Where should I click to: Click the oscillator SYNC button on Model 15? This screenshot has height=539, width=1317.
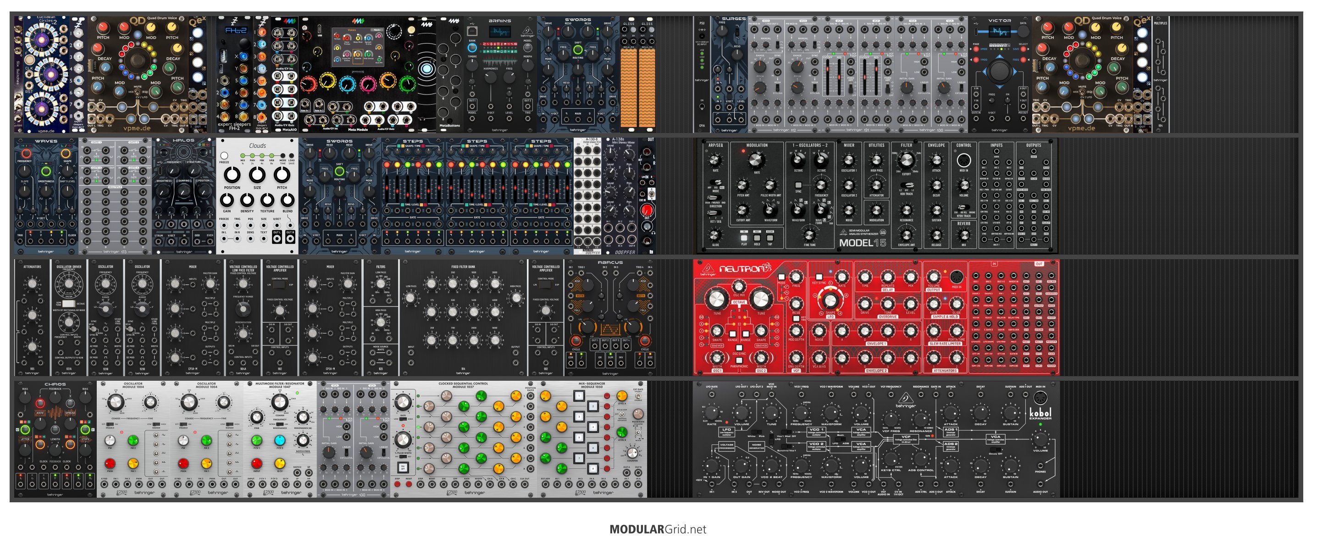(x=798, y=185)
